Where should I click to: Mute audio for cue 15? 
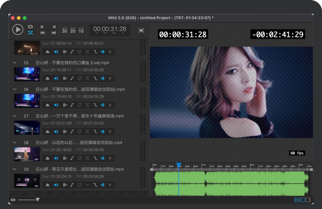pos(56,78)
